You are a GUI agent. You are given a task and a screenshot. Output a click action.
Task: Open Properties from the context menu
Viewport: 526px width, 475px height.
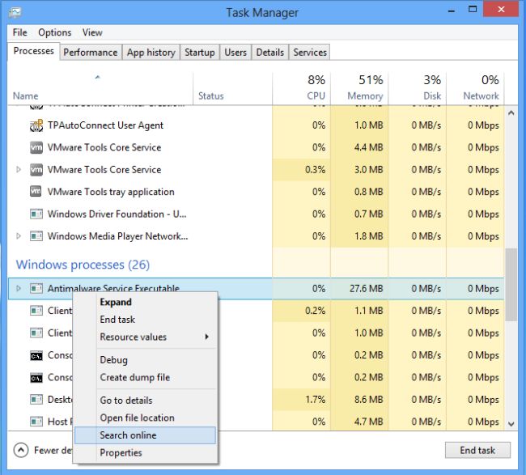click(x=145, y=452)
